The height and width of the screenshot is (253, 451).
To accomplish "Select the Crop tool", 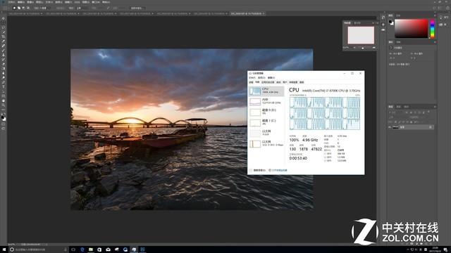I will (x=4, y=37).
